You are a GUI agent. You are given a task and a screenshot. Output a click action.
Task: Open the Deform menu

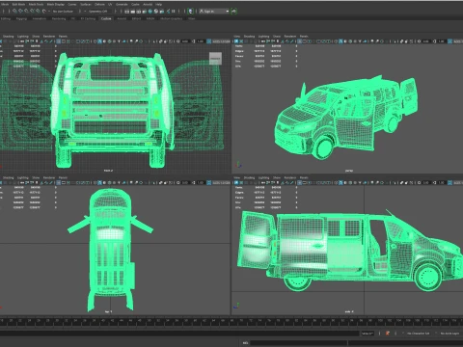[99, 4]
